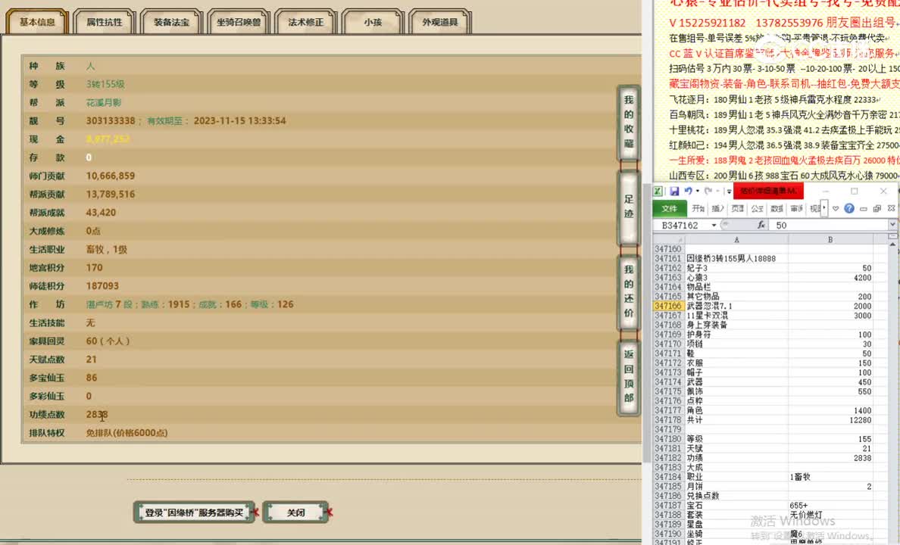Viewport: 900px width, 545px height.
Task: Click the Save icon on Excel Quick Access Toolbar
Action: tap(675, 190)
